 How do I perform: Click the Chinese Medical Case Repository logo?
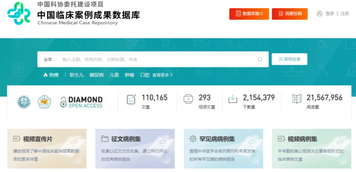[19, 13]
